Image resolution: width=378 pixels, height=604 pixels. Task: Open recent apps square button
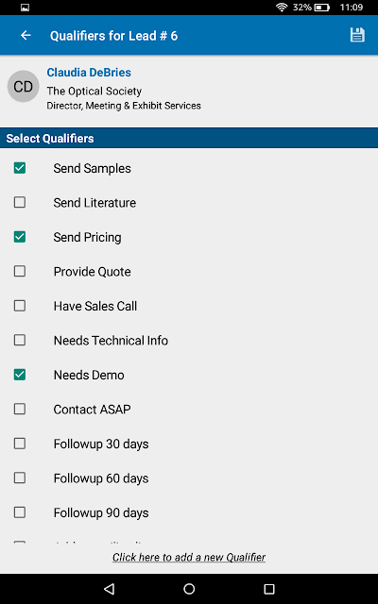[268, 589]
